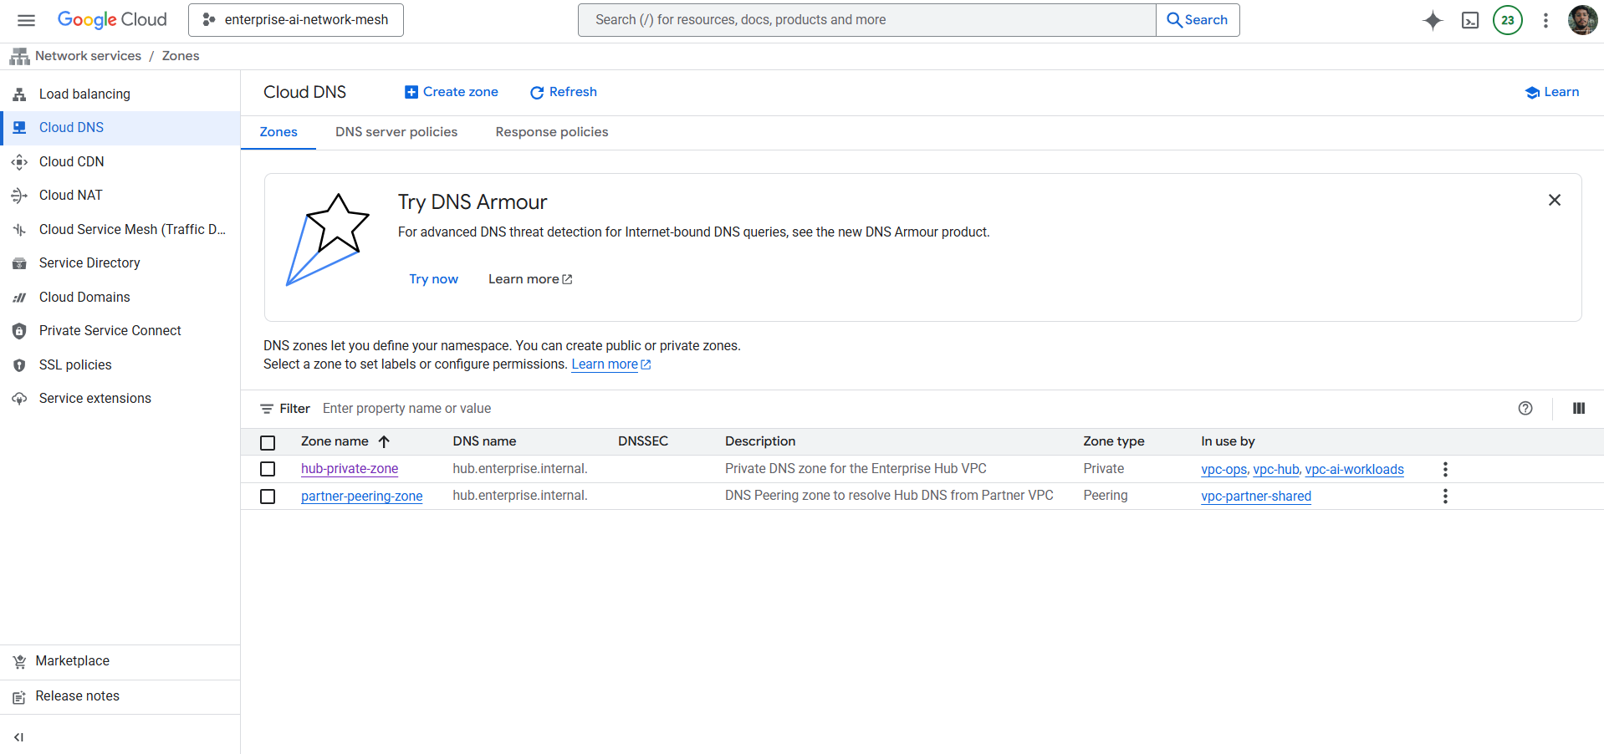Click the Network services breadcrumb

click(x=89, y=56)
